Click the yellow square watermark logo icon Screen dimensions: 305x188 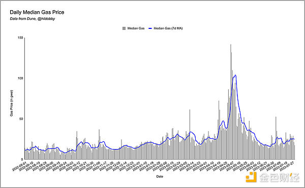tap(251, 177)
